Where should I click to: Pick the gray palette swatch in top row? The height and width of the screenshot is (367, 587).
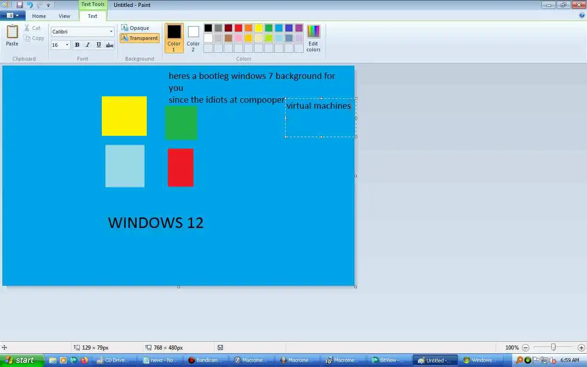(x=218, y=28)
